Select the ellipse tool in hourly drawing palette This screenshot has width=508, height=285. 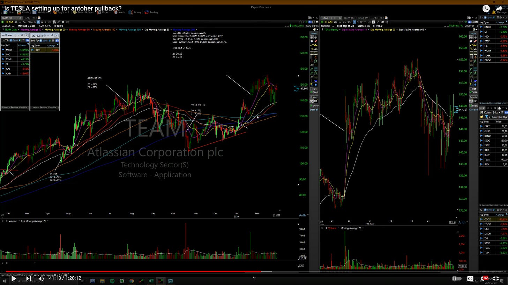[476, 81]
